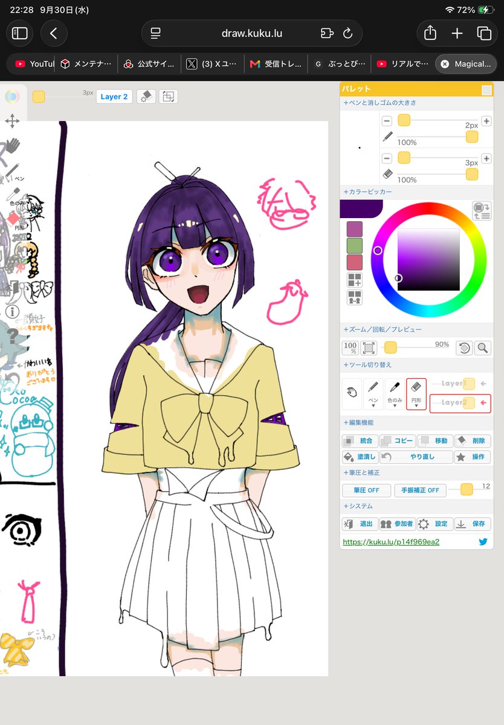Open the question mark help icon

point(13,337)
